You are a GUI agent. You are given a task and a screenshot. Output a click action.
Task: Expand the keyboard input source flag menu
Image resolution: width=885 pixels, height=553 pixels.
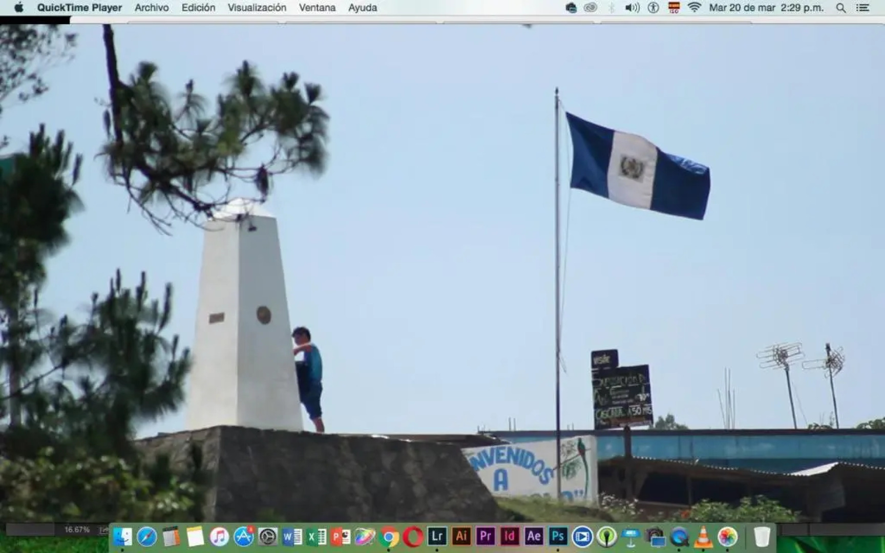(674, 8)
